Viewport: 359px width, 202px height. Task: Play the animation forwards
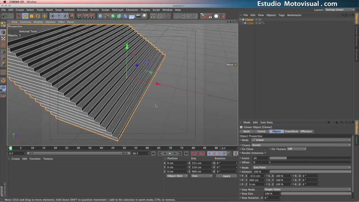click(x=170, y=153)
